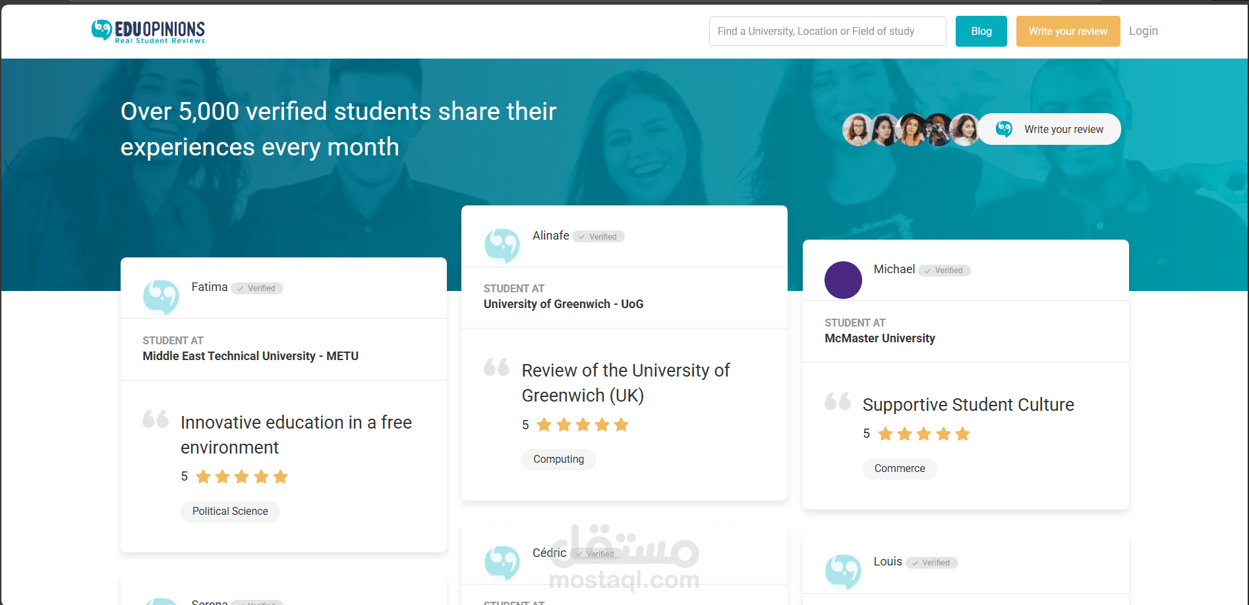Open the Blog page

pos(981,31)
